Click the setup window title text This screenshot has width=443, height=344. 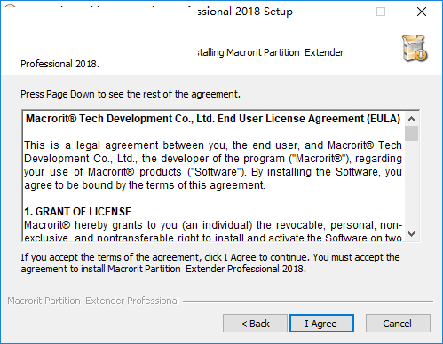[245, 12]
